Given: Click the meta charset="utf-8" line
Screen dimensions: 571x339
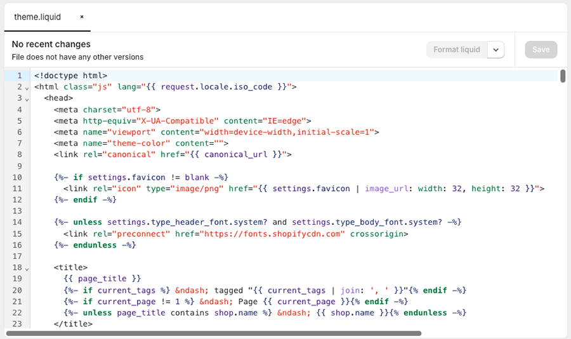Looking at the screenshot, I should point(107,109).
